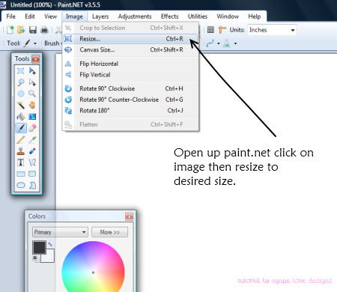Select the Move Selection tool

pyautogui.click(x=32, y=82)
